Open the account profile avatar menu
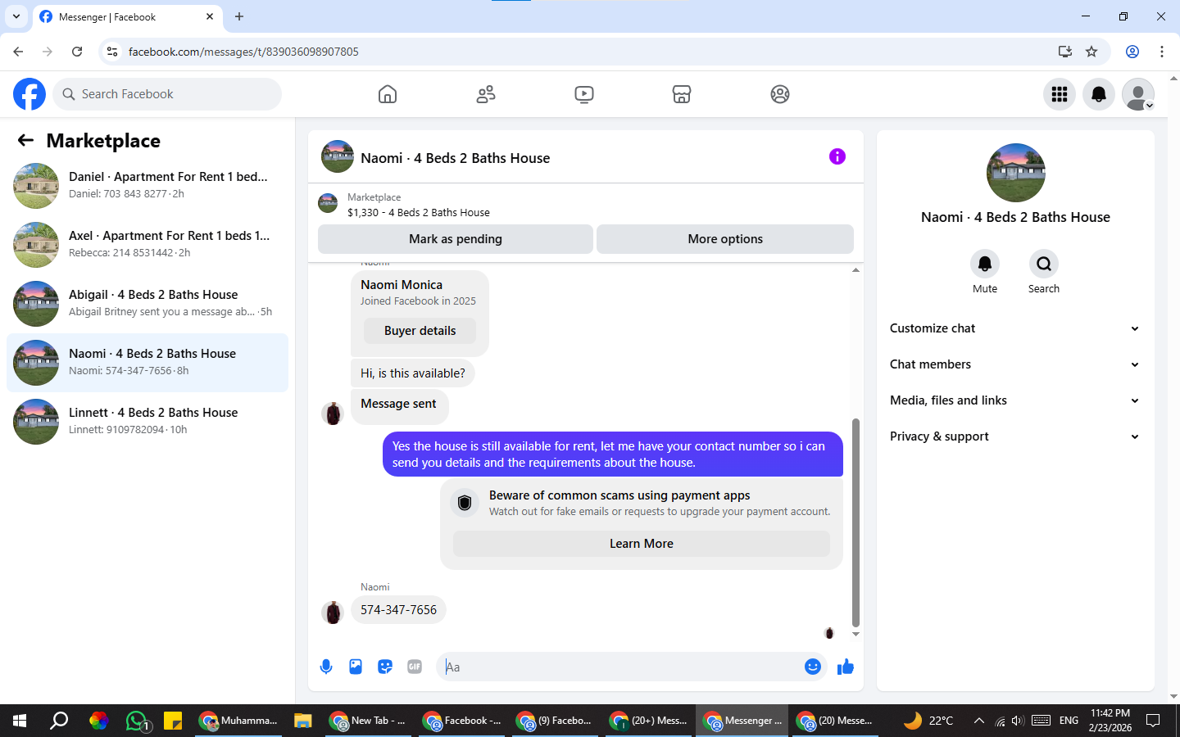This screenshot has height=737, width=1180. pos(1138,94)
